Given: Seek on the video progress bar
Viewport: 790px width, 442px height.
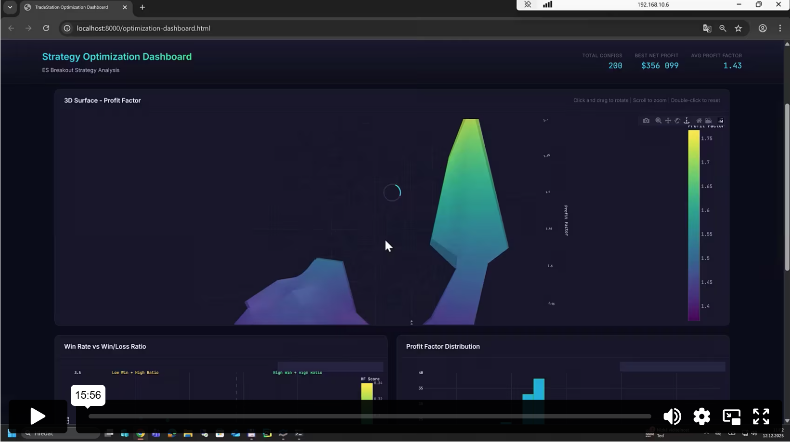Looking at the screenshot, I should (370, 417).
